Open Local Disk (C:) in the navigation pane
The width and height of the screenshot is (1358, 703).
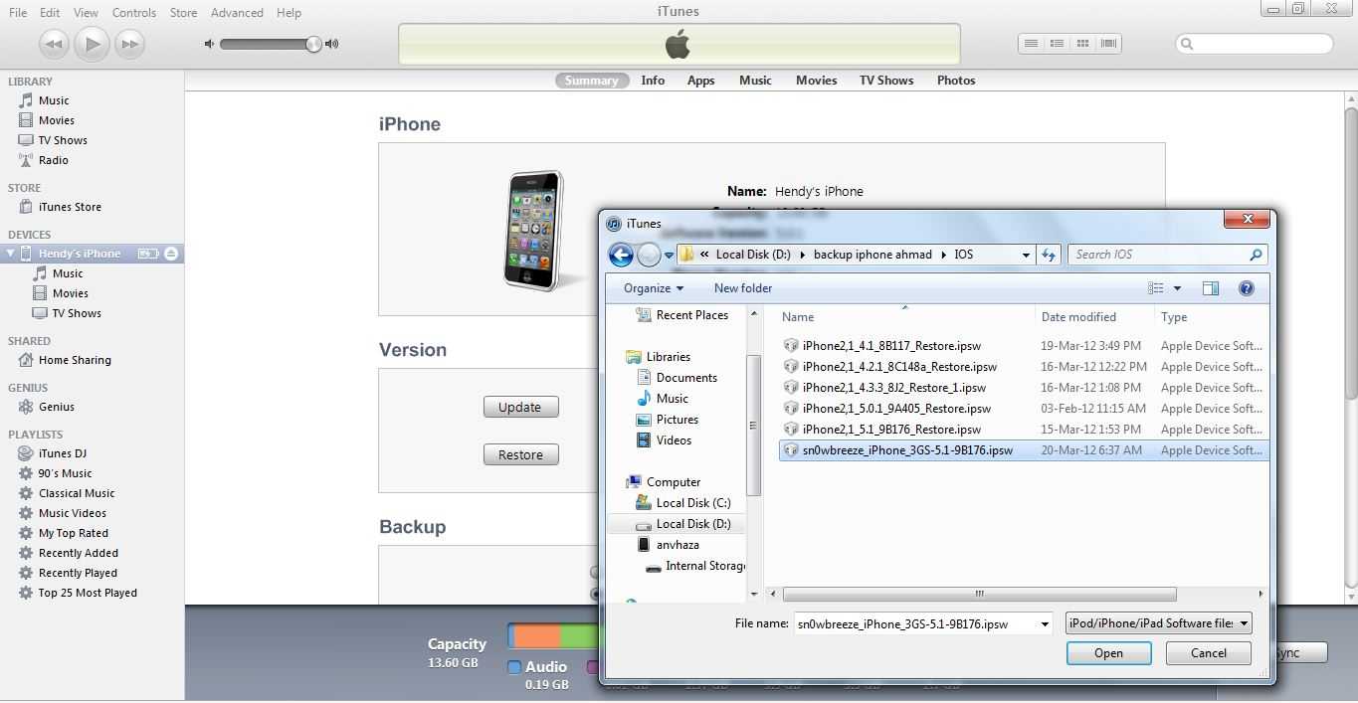692,503
